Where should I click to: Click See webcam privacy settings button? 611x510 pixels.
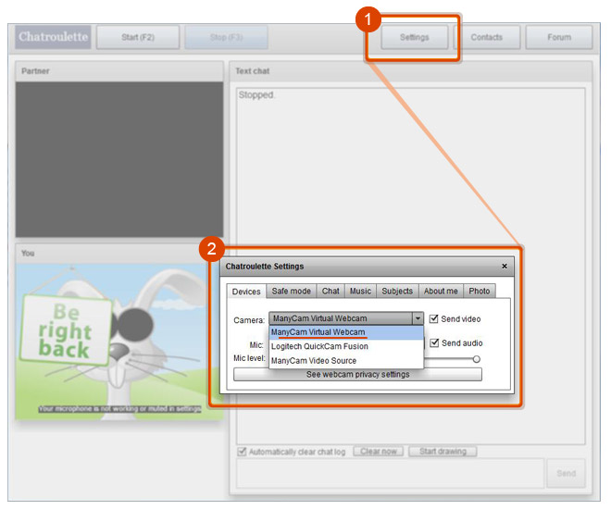(x=357, y=375)
